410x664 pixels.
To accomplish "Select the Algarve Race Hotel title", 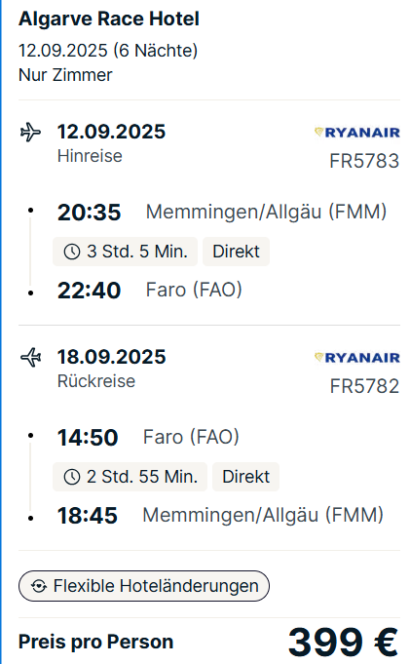I will tap(109, 20).
